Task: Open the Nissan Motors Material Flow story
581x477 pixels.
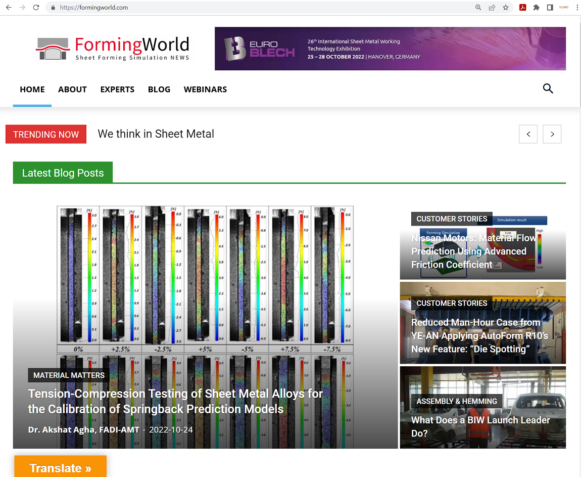Action: tap(473, 251)
